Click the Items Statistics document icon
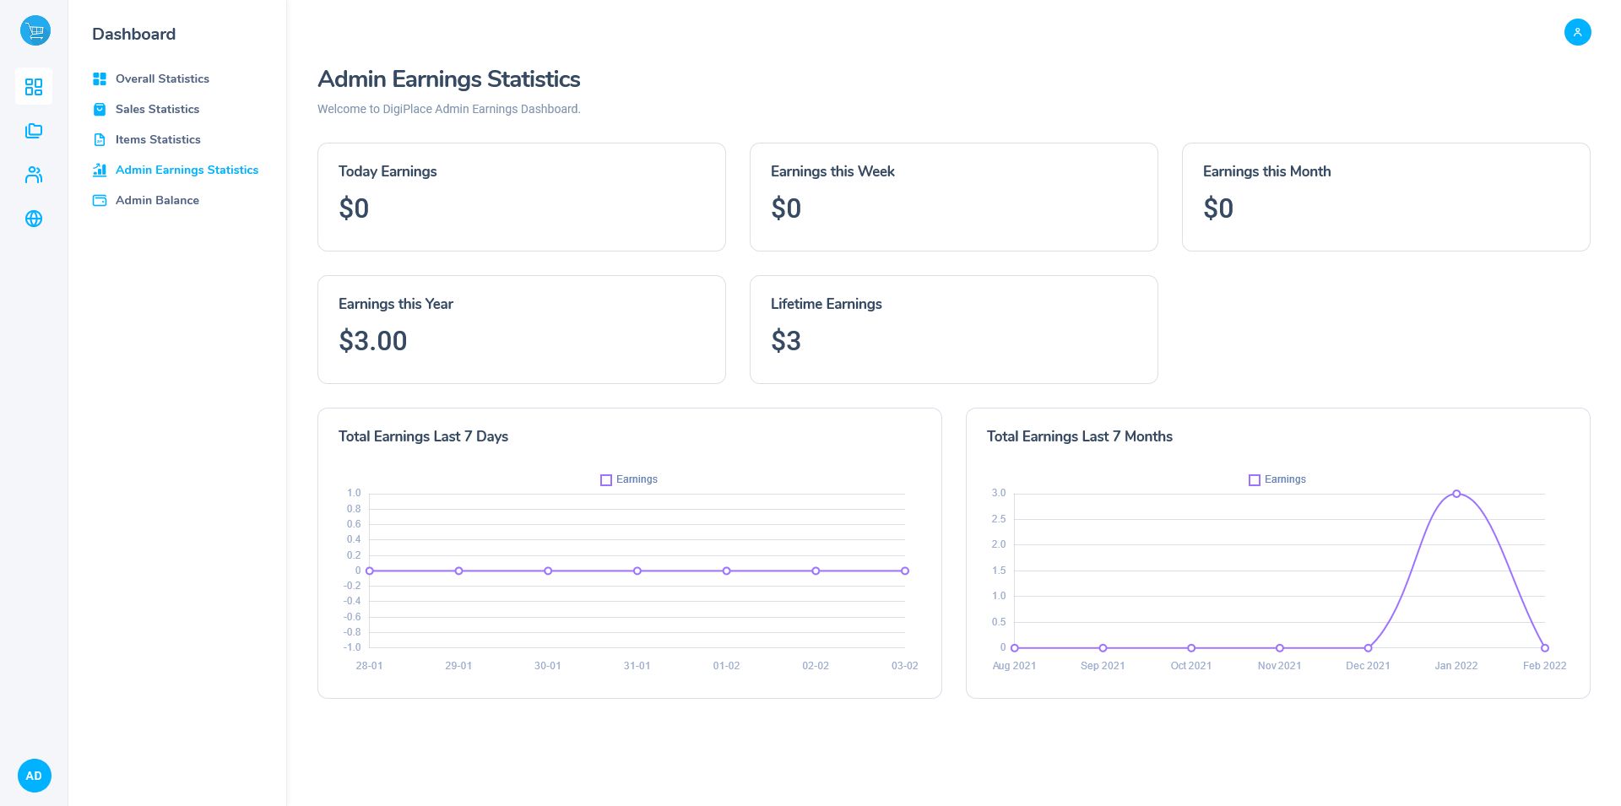1621x806 pixels. point(100,139)
